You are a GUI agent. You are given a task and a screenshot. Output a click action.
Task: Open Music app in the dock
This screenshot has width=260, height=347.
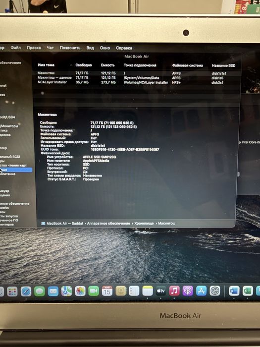click(174, 291)
